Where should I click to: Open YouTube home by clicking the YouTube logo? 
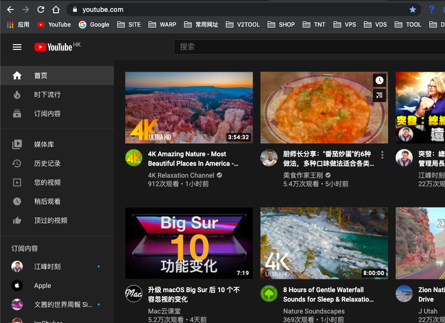[52, 47]
